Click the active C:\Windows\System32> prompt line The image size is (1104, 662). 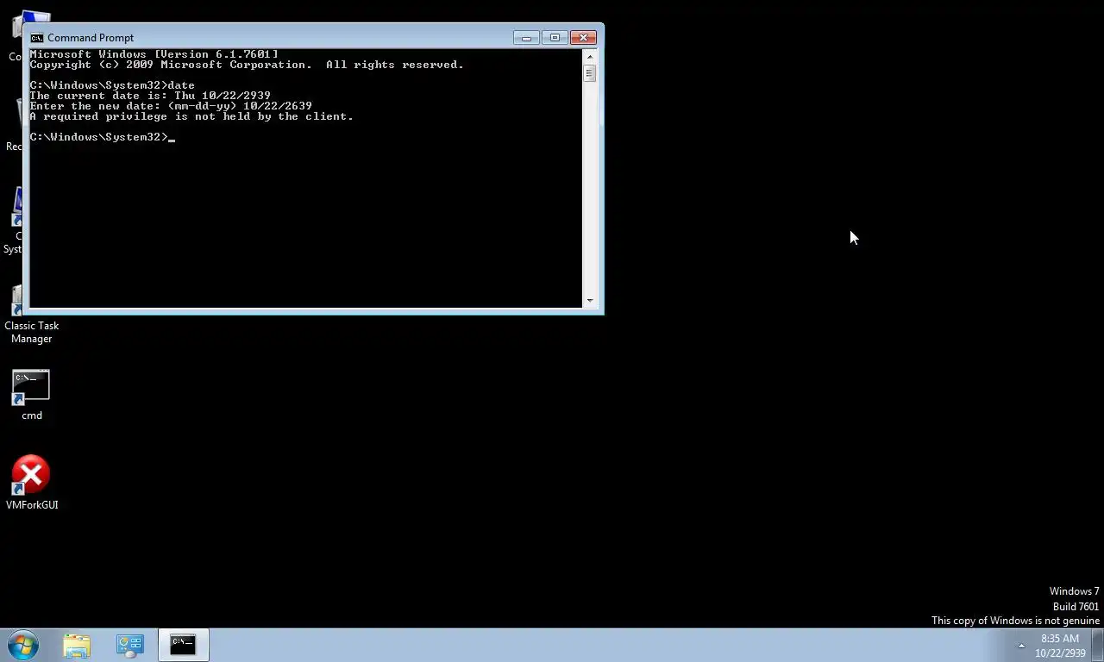pyautogui.click(x=102, y=137)
